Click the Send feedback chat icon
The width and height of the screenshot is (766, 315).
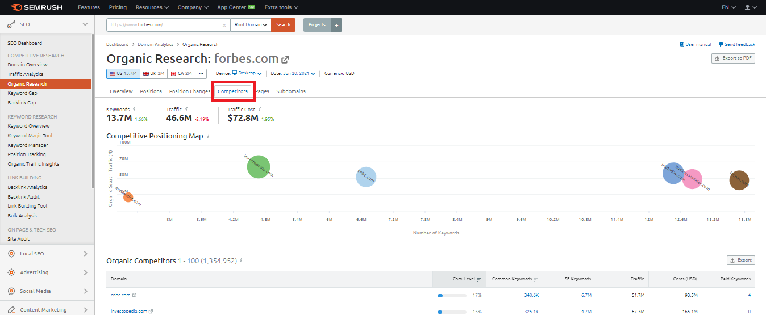(721, 44)
